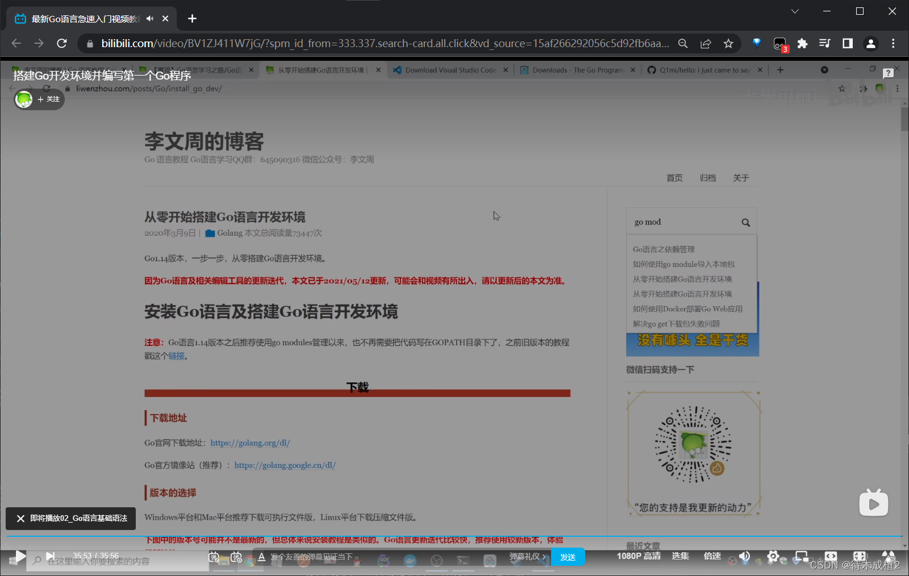Toggle Chrome's side panel

pos(847,43)
